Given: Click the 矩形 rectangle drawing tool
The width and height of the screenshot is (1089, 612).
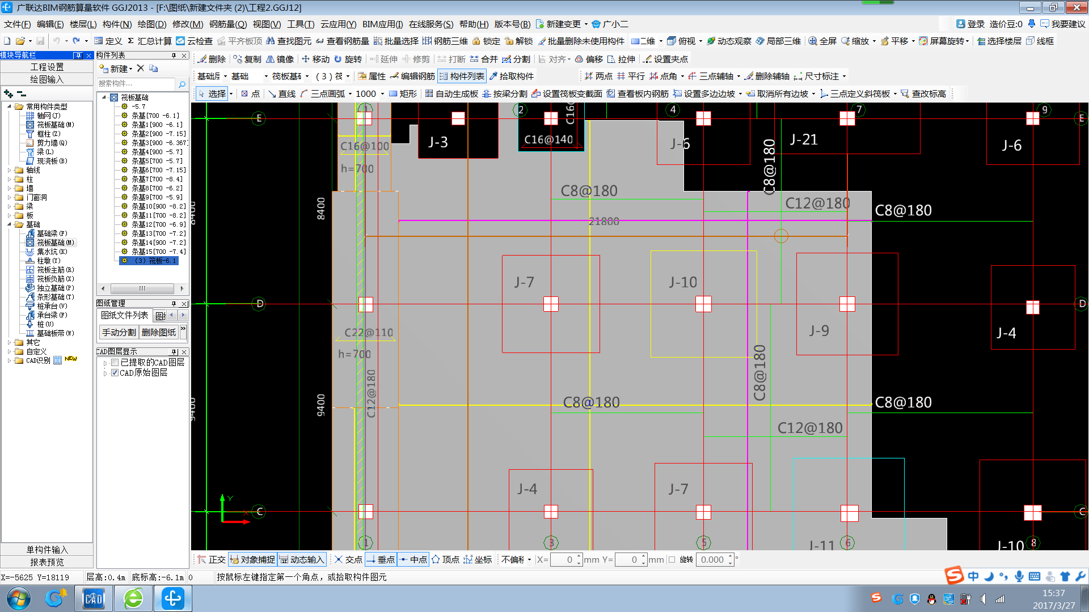Looking at the screenshot, I should point(403,93).
